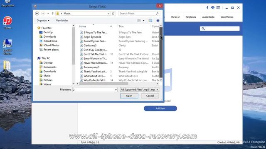Click the Open button
266x149 pixels.
pos(129,96)
